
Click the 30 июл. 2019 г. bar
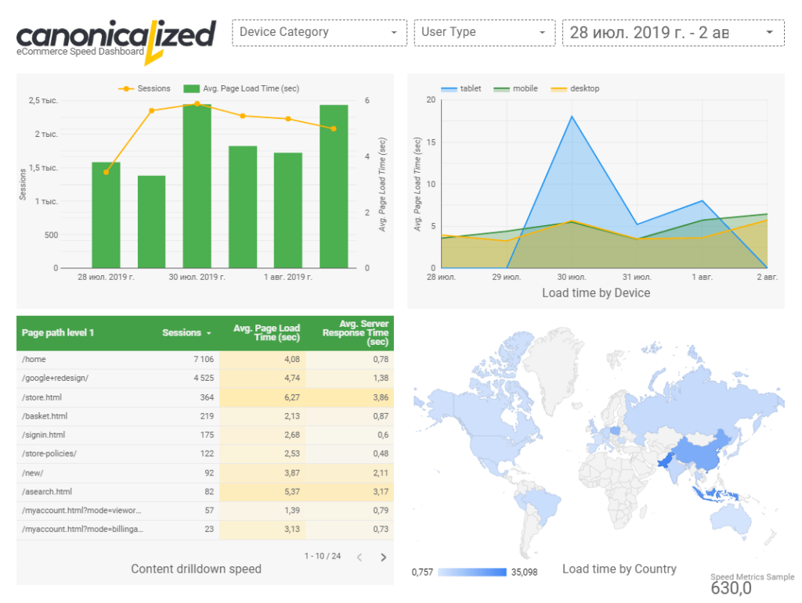pos(197,186)
